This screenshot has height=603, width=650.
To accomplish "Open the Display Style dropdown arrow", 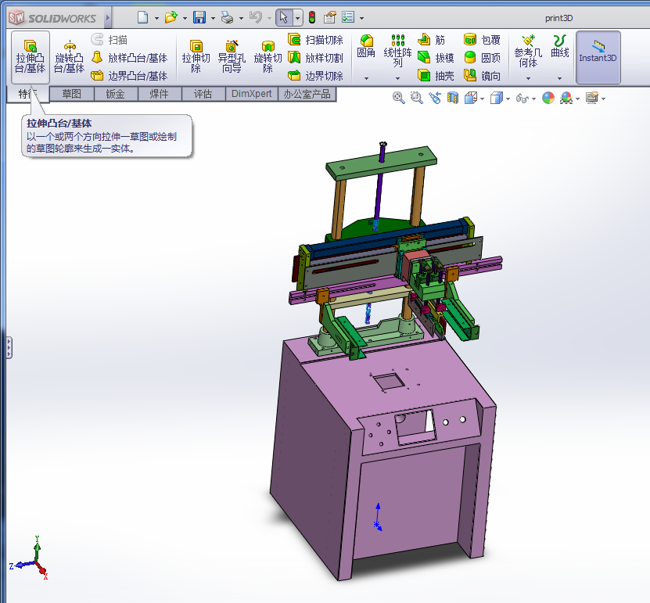I will pos(508,99).
